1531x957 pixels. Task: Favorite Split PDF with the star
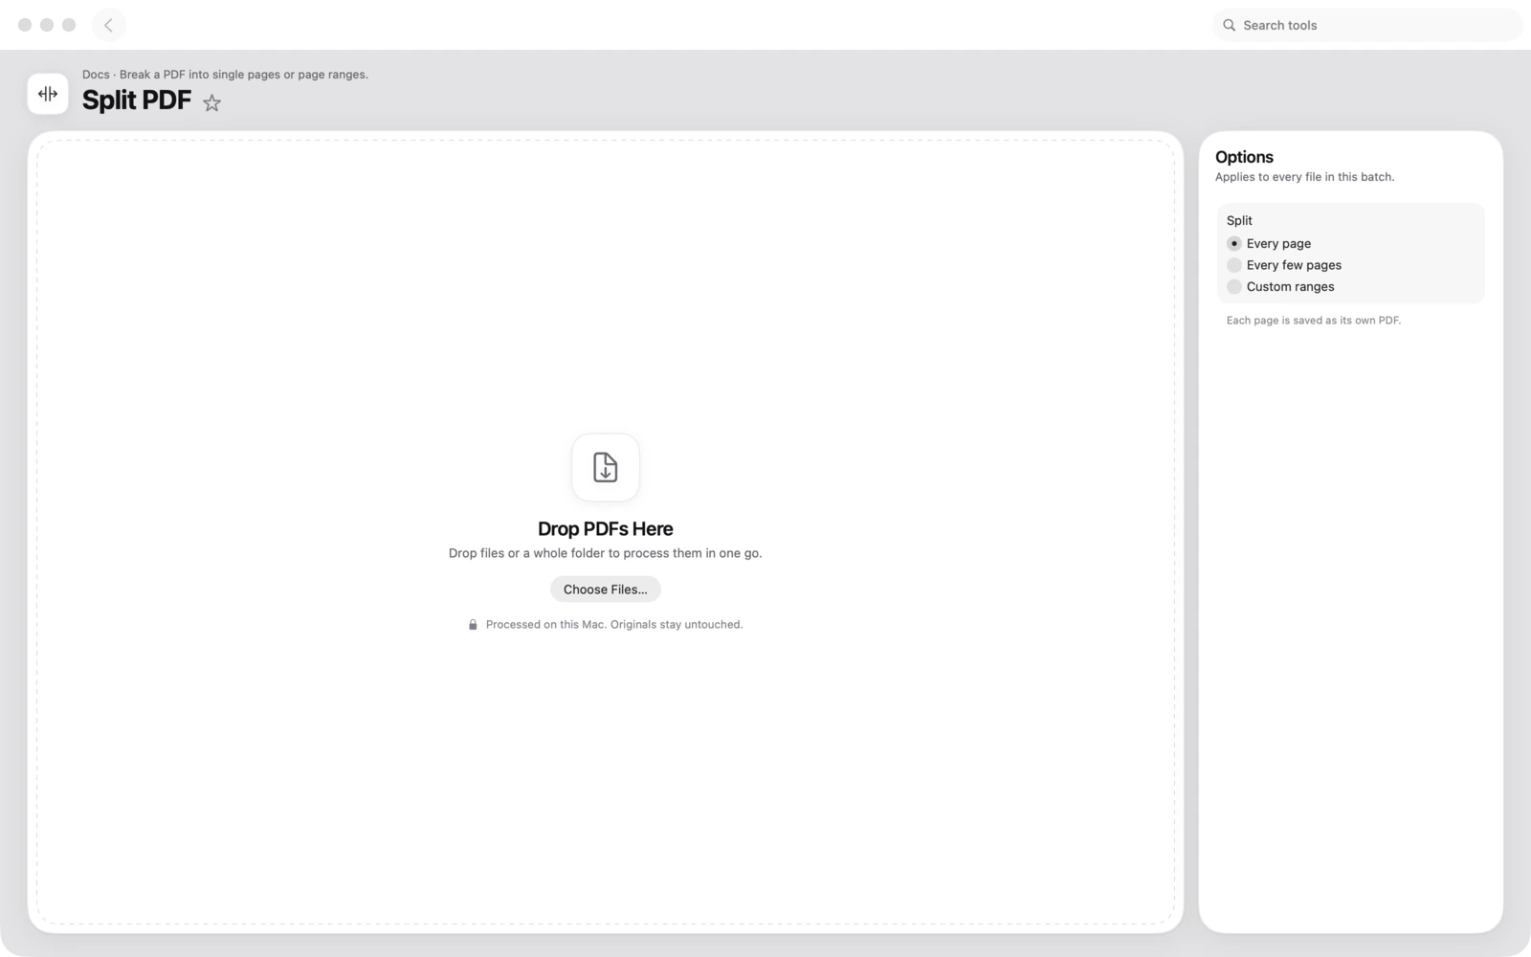tap(212, 102)
